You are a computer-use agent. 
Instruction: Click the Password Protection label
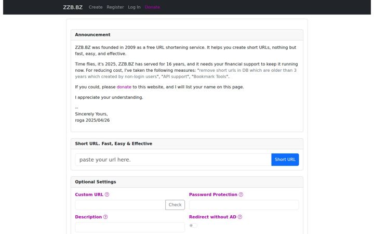[x=213, y=194]
